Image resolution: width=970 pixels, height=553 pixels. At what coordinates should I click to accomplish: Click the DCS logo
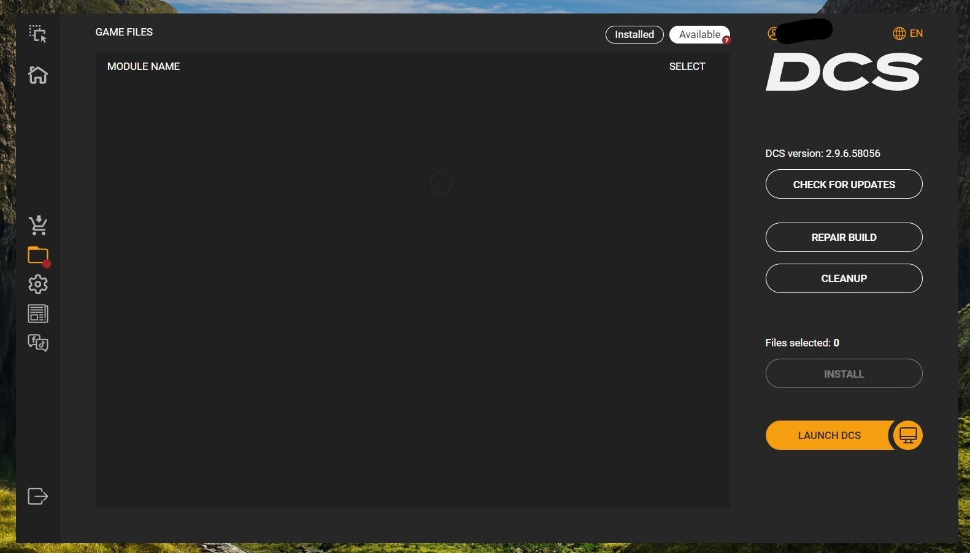pos(844,72)
